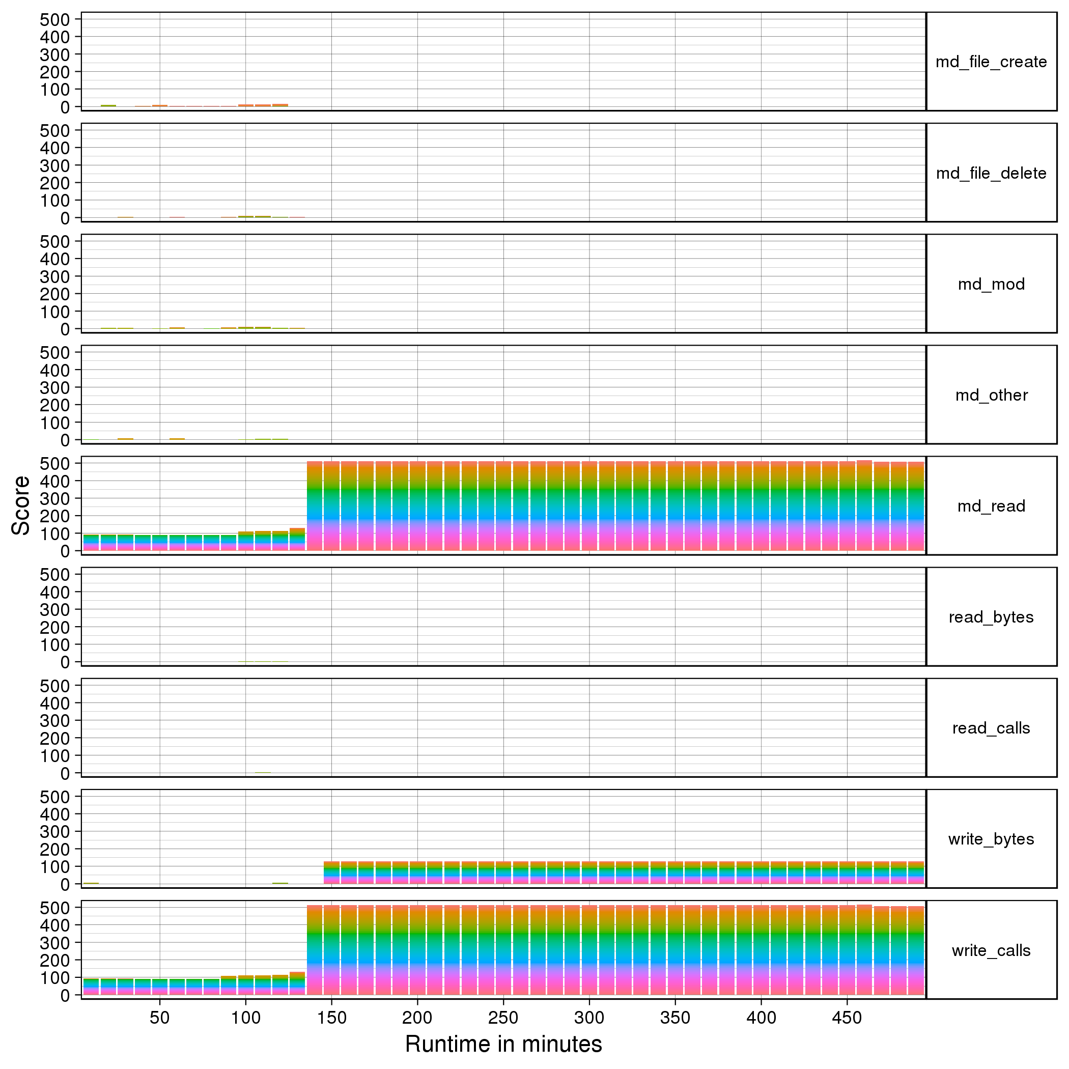Click the read_calls facet label

coord(991,728)
